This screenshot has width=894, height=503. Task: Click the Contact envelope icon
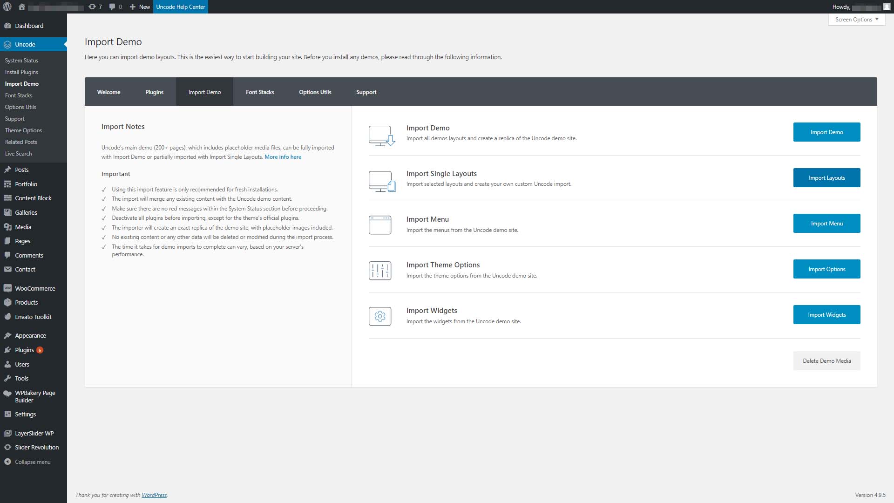7,269
